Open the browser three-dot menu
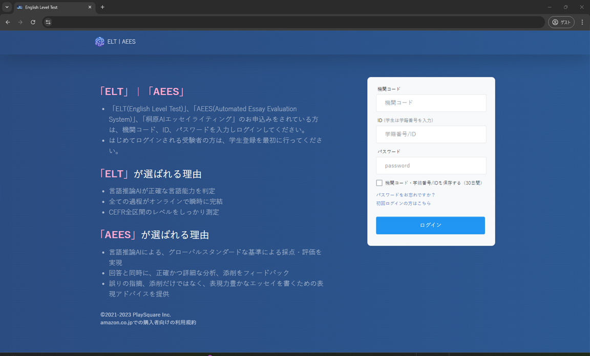This screenshot has width=590, height=356. coord(582,22)
